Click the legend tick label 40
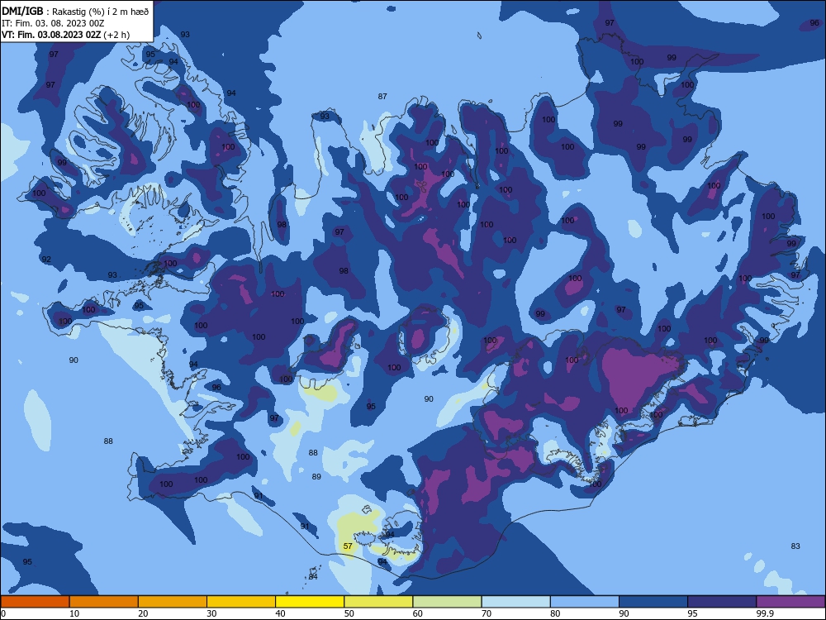The width and height of the screenshot is (826, 620). coord(280,613)
